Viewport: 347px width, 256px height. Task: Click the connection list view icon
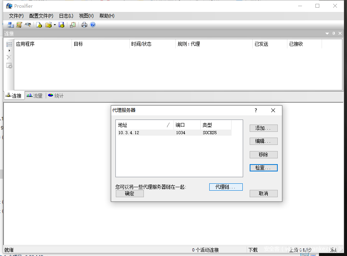coord(9,45)
